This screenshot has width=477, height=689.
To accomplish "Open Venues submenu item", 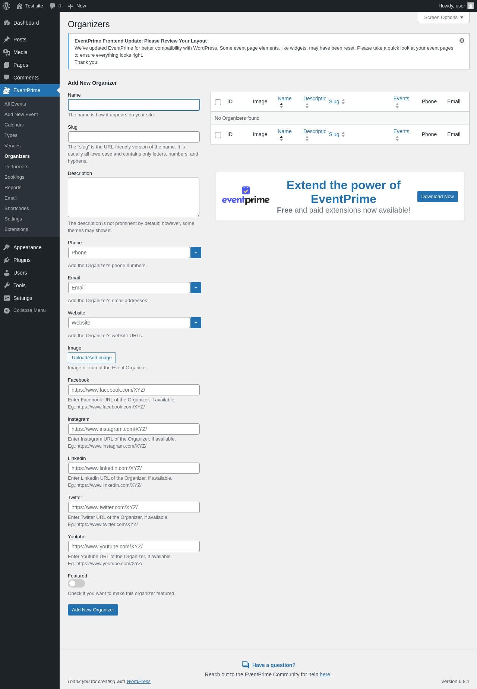I will tap(30, 146).
